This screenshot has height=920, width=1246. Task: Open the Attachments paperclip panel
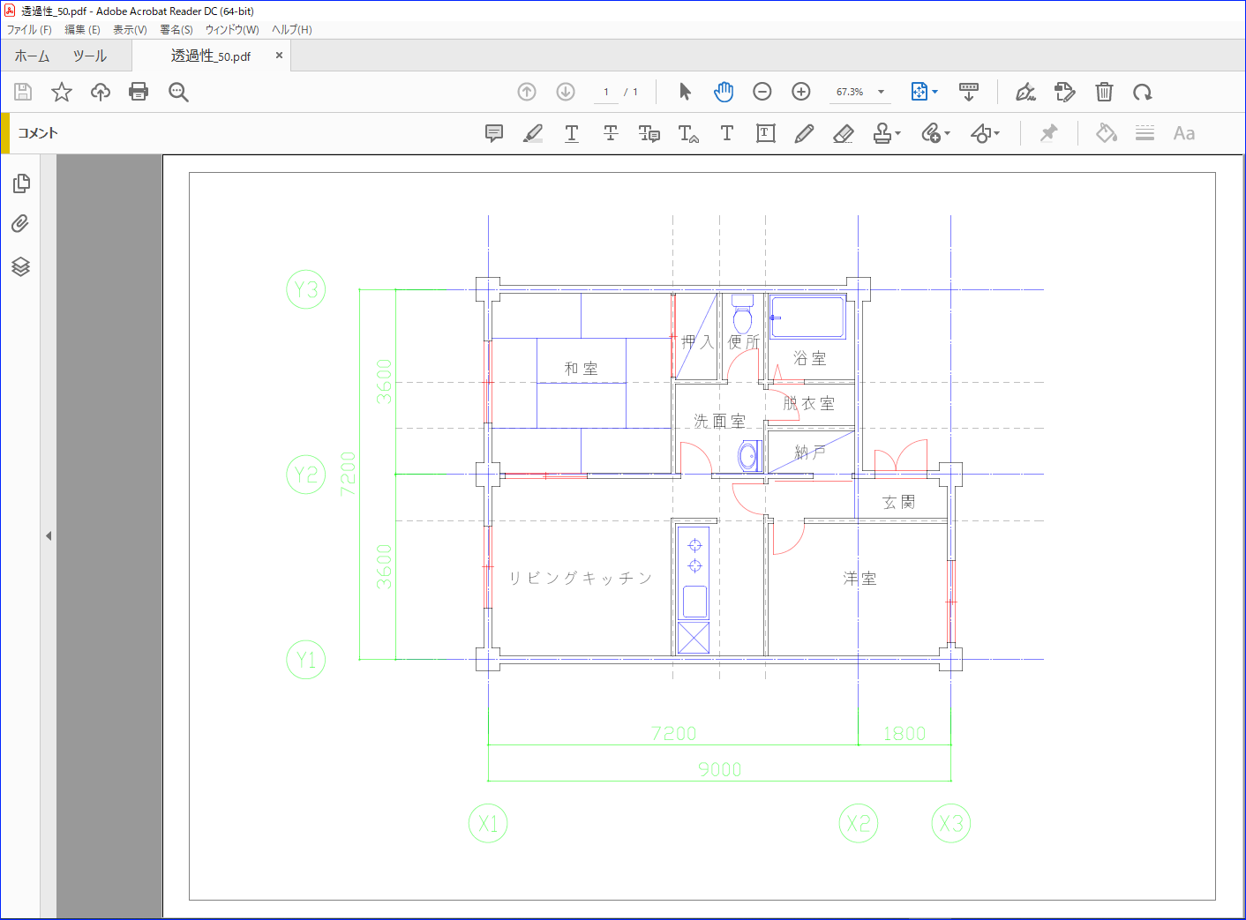[20, 224]
